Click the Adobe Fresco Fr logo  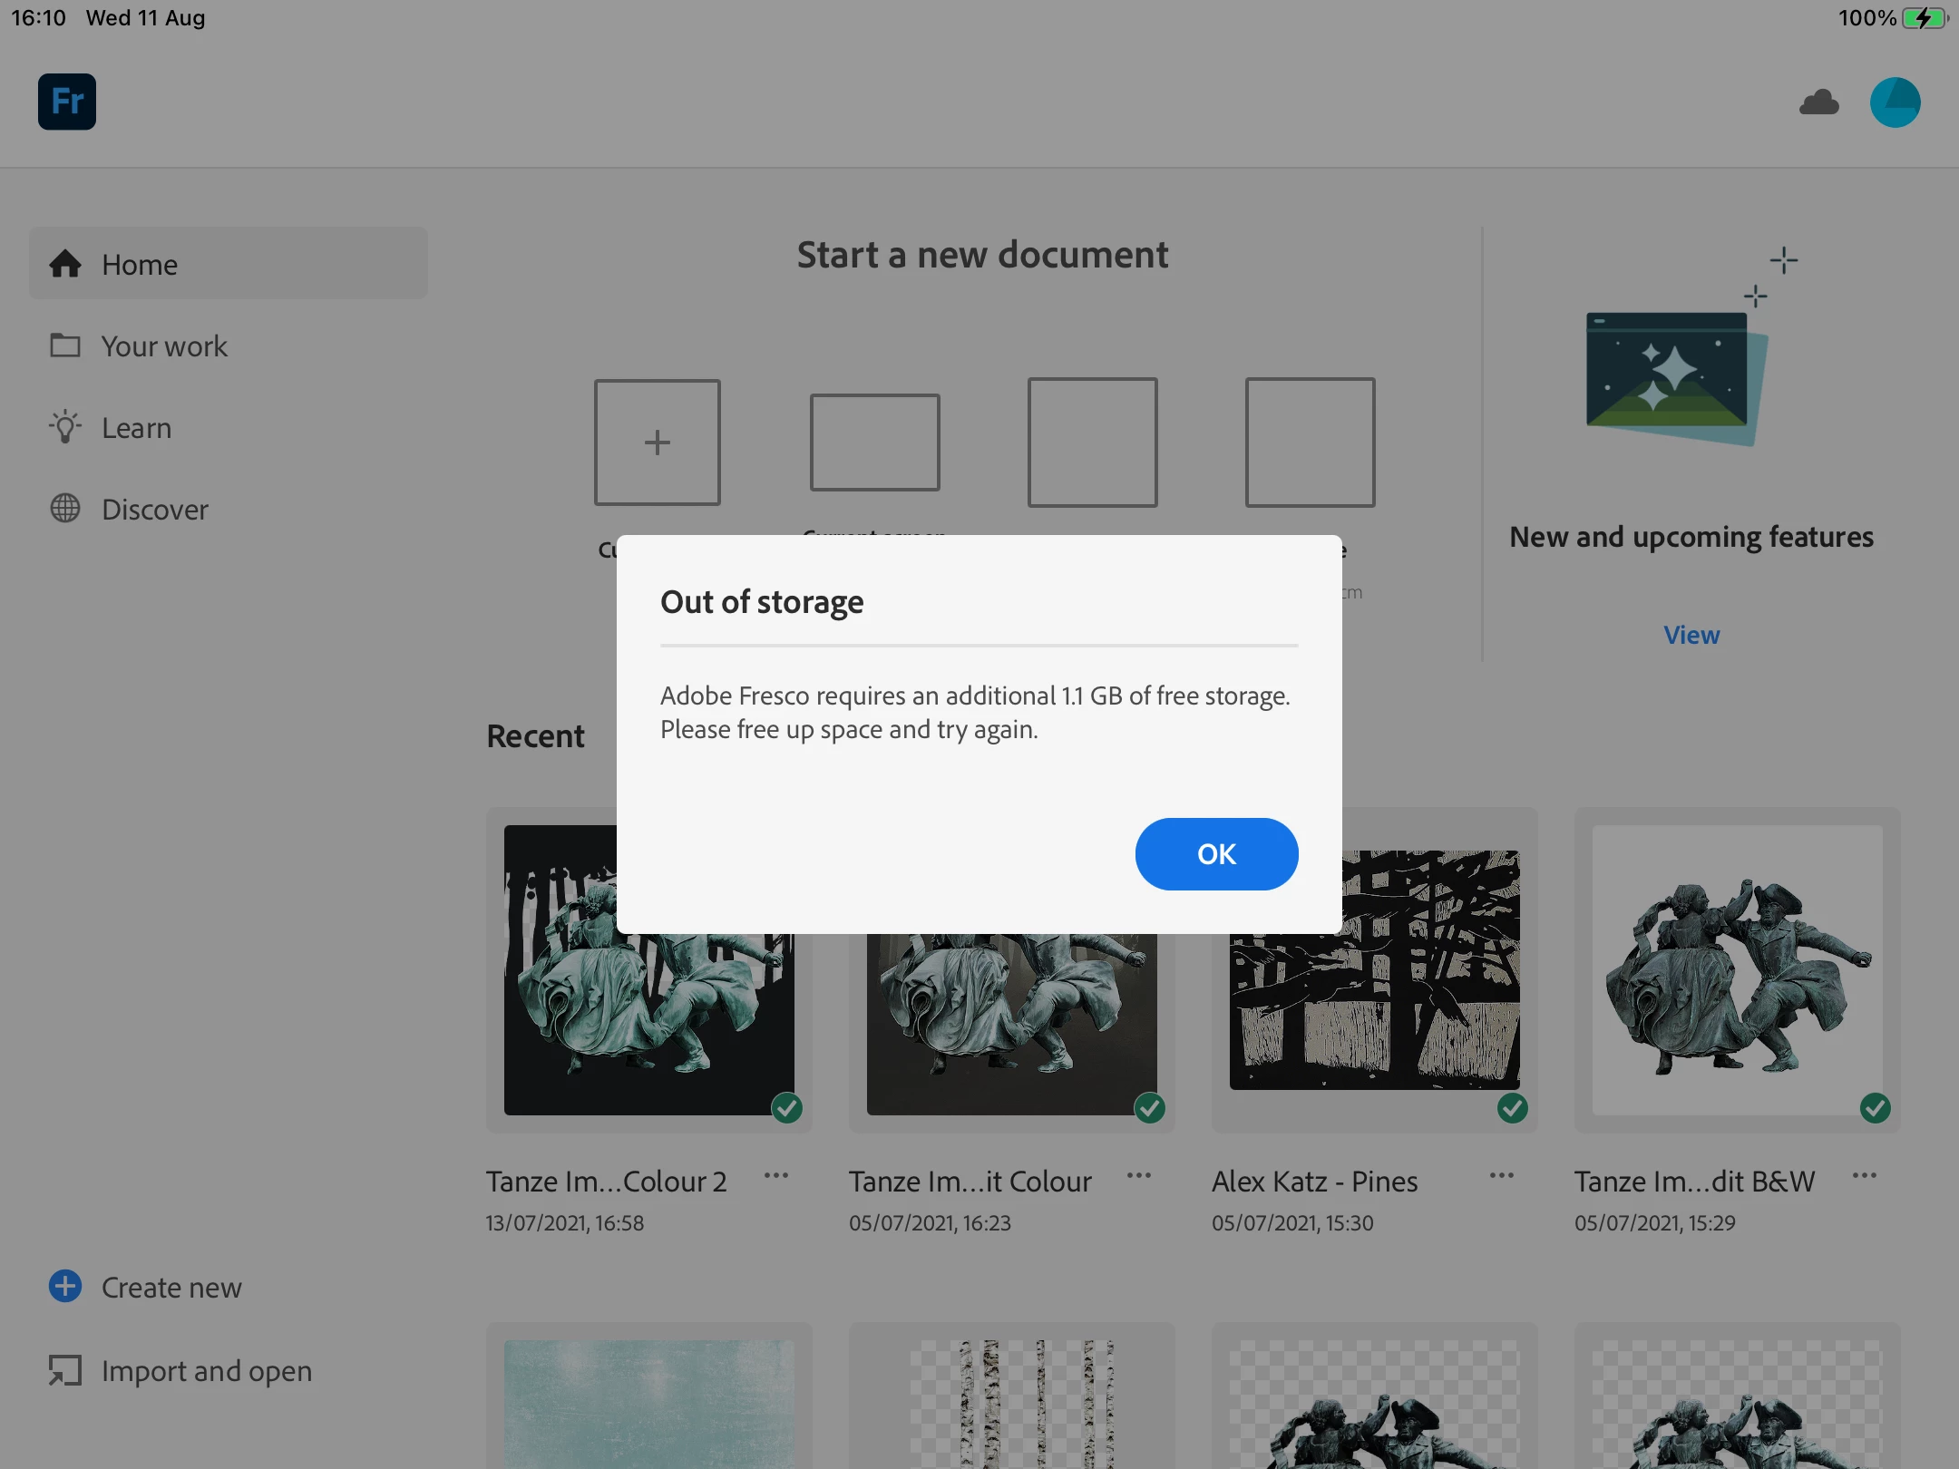67,102
